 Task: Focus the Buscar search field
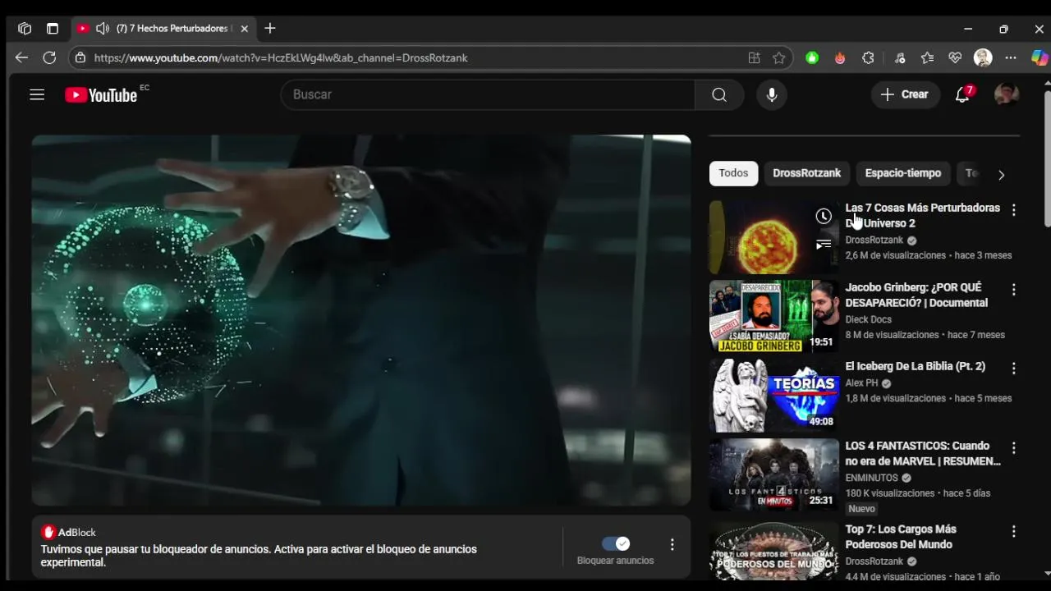[x=488, y=94]
